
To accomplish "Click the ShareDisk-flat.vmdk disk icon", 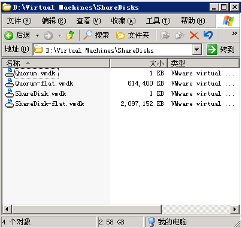I will [x=10, y=103].
